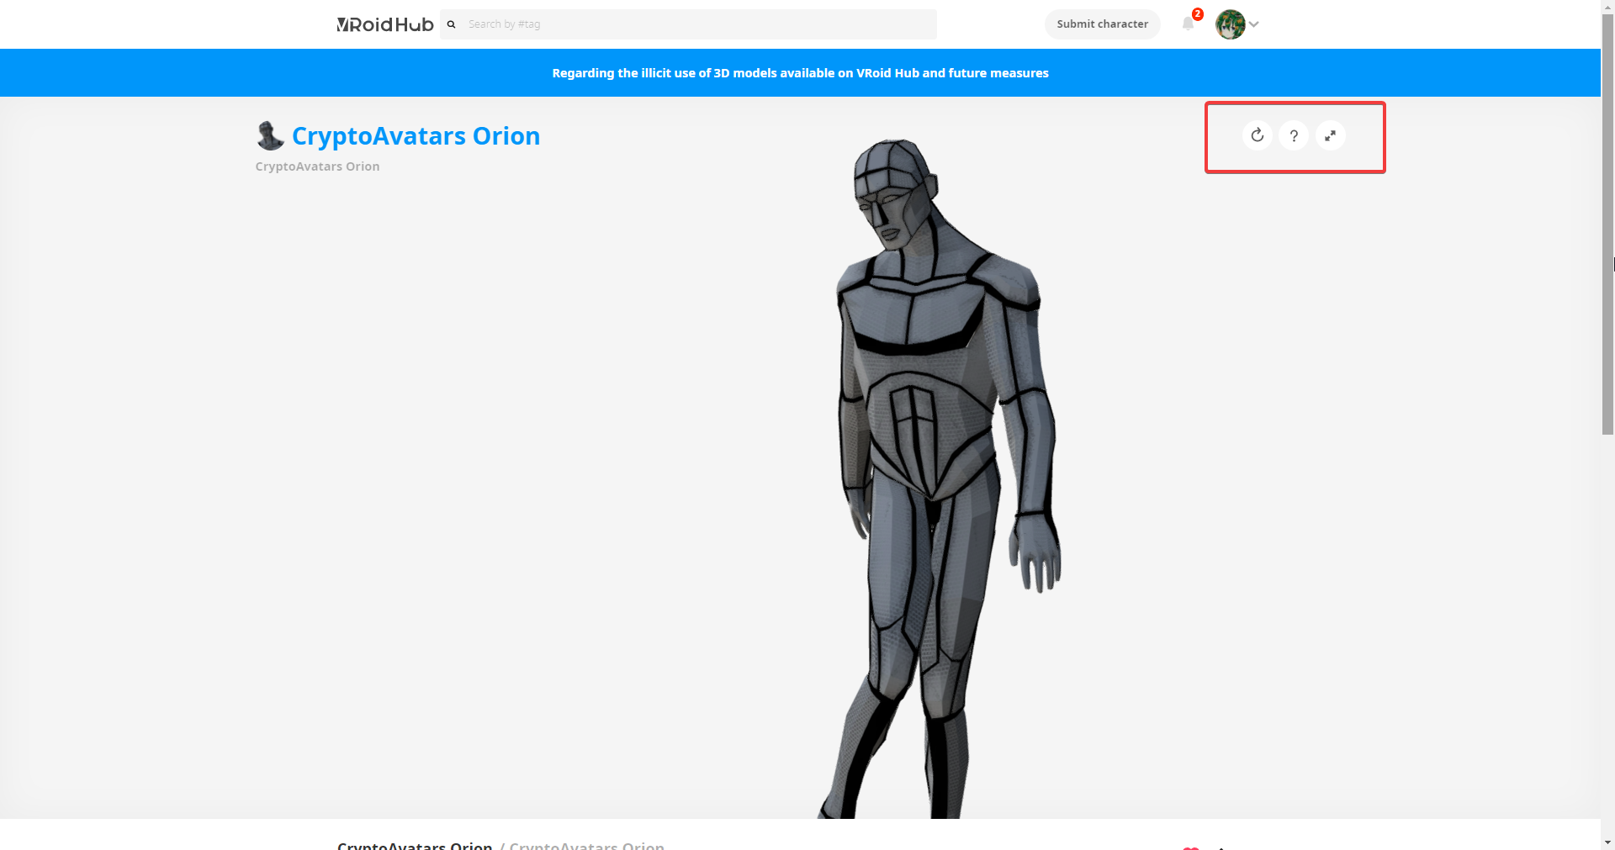
Task: Click the search magnifier icon
Action: point(453,24)
